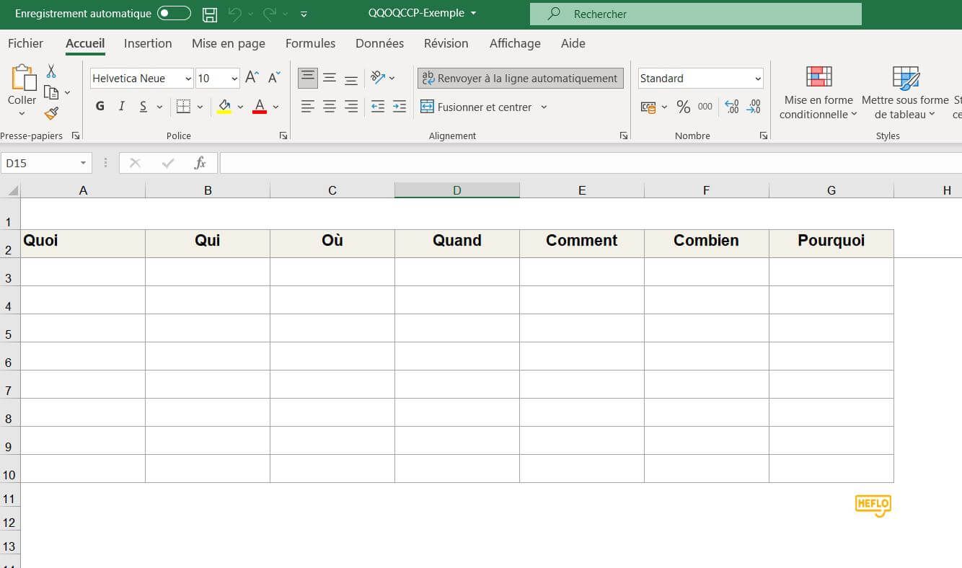Click the Redo arrow icon
The width and height of the screenshot is (962, 568).
(x=270, y=14)
